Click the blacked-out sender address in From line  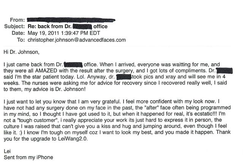[x=71, y=20]
